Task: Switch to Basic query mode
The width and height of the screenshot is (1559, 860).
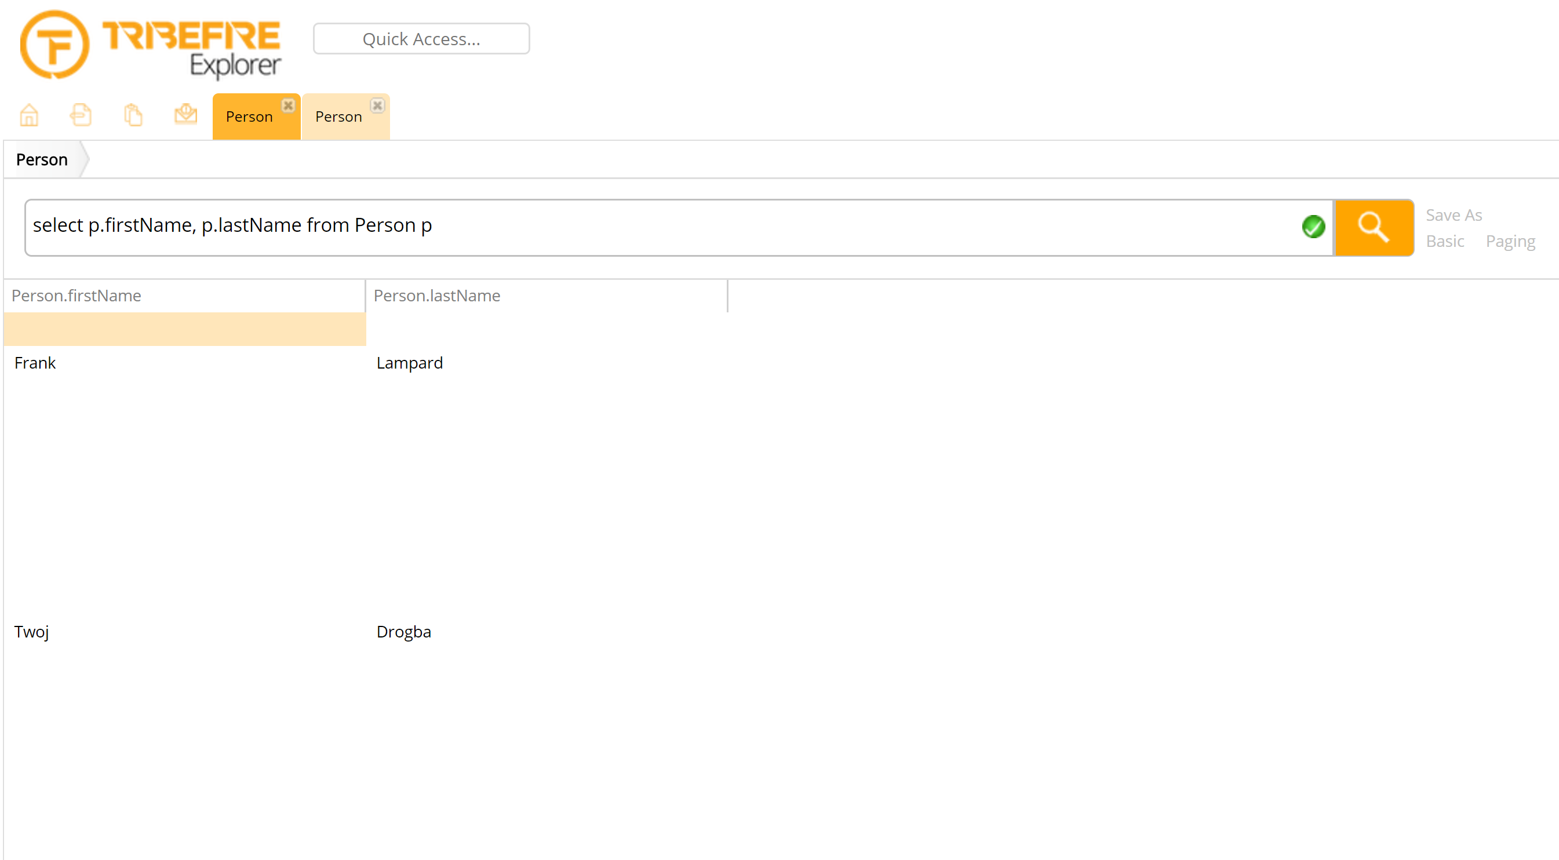Action: tap(1445, 241)
